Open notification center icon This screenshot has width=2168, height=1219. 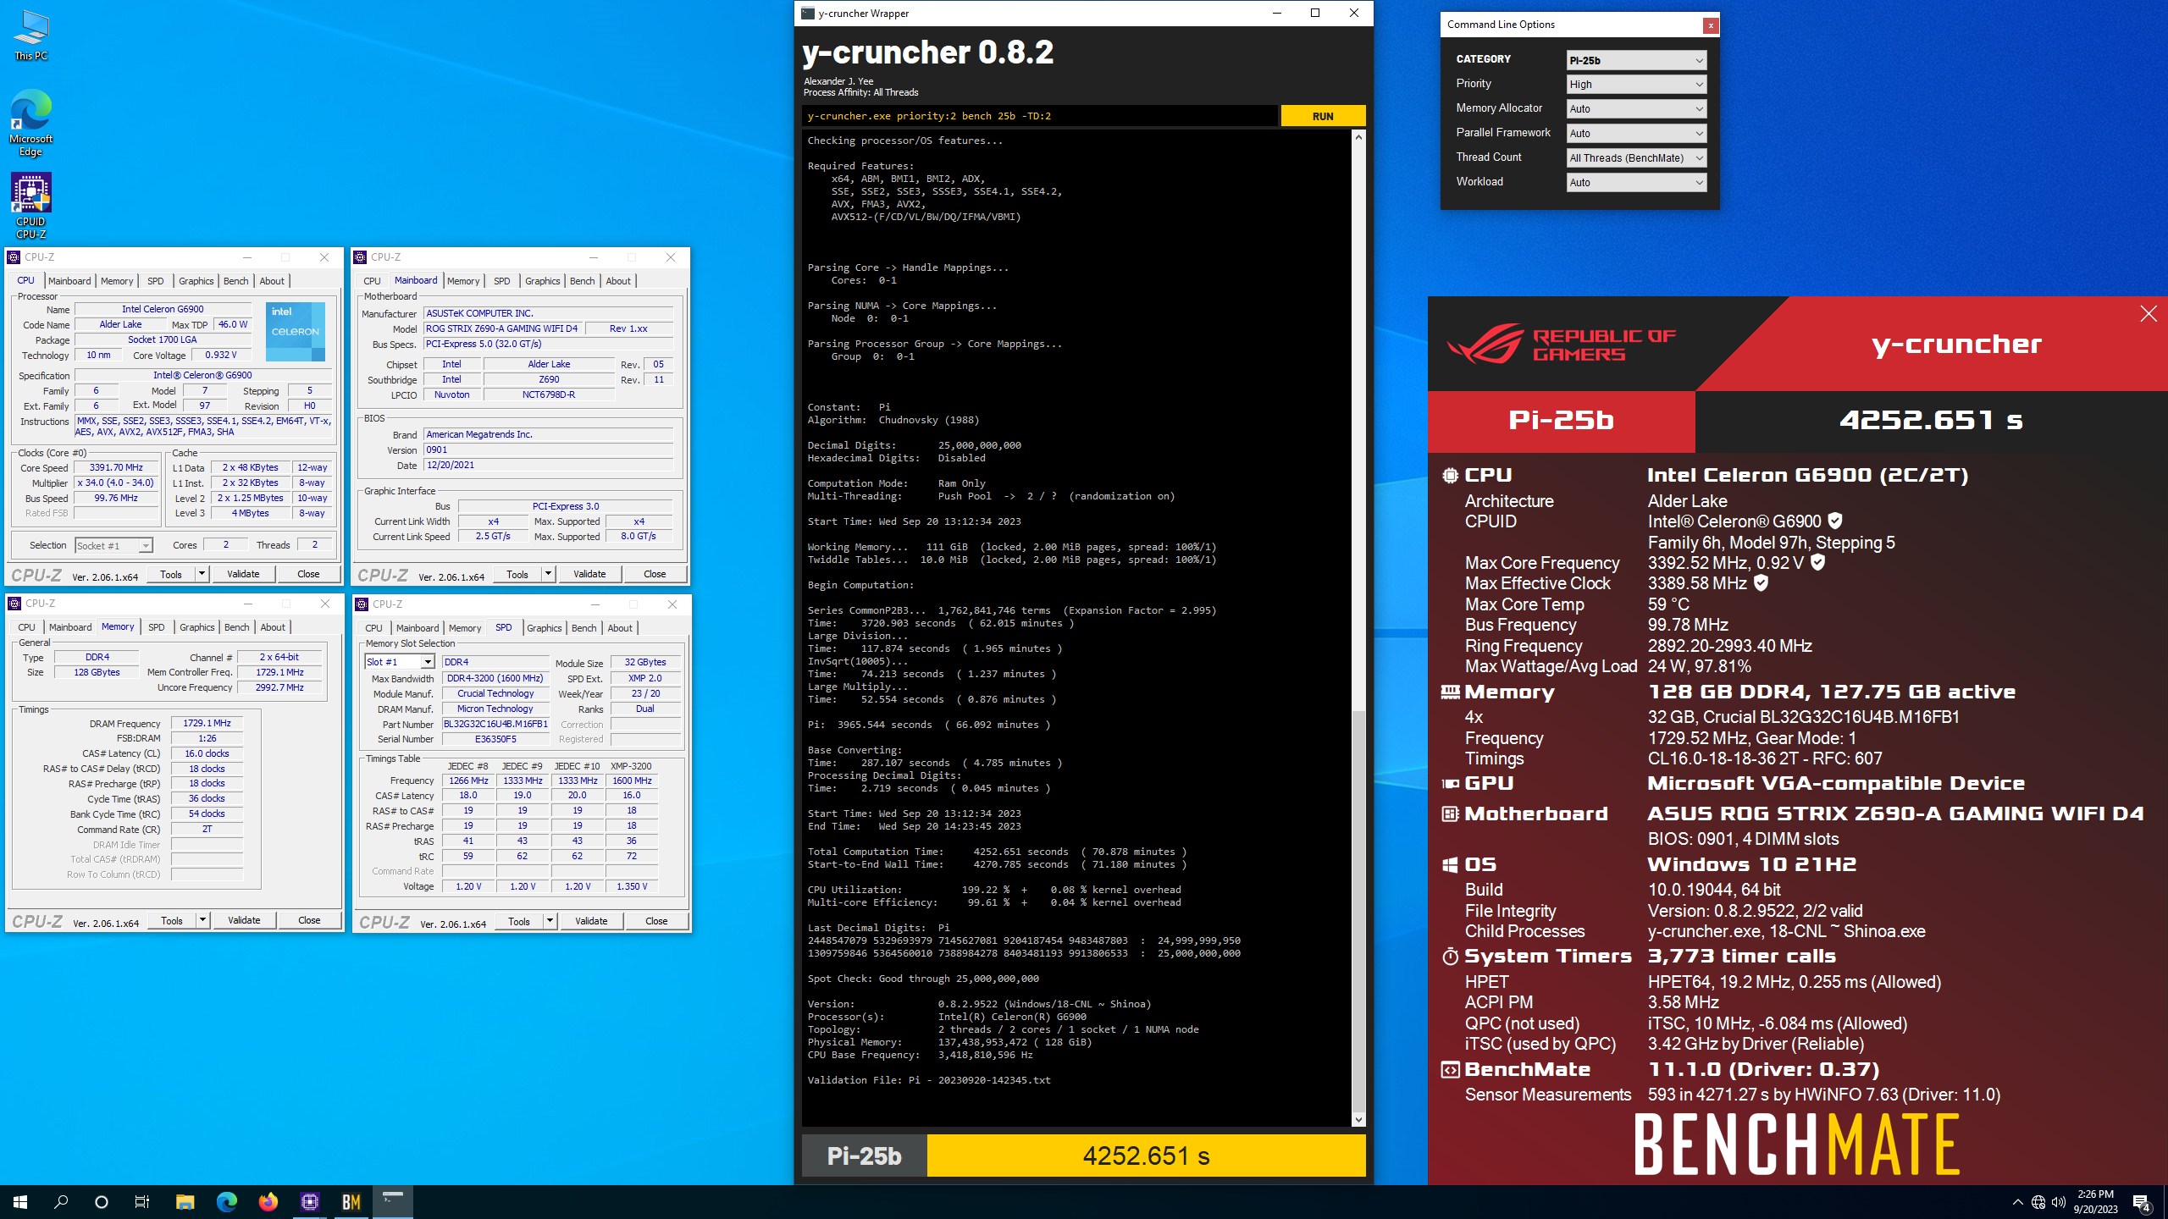pyautogui.click(x=2142, y=1202)
